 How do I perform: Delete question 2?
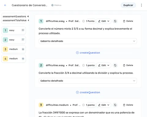point(128,65)
